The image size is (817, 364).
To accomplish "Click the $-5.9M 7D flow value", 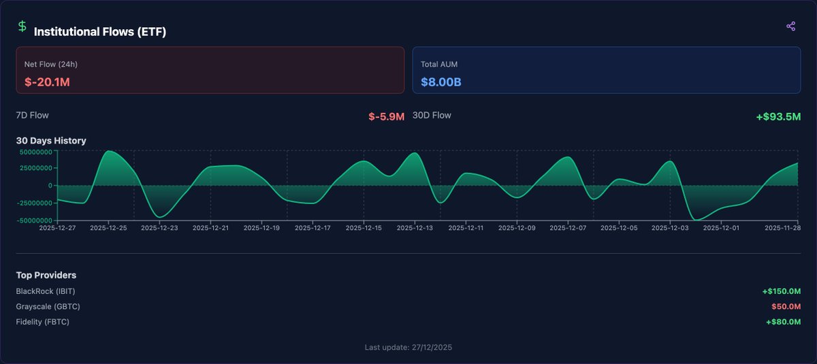I will point(386,116).
